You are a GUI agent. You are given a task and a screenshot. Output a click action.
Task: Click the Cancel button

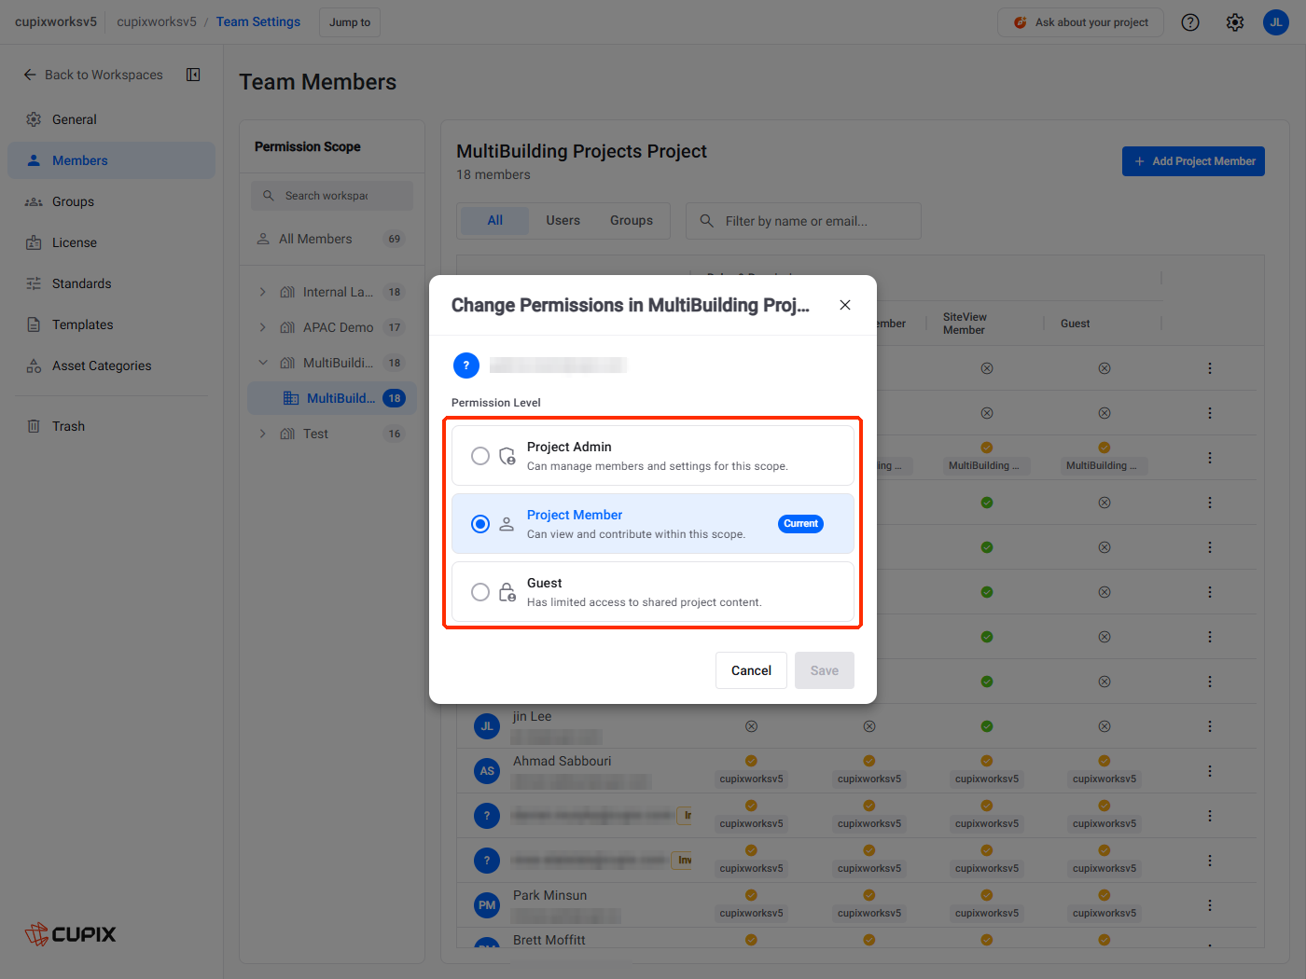[751, 670]
